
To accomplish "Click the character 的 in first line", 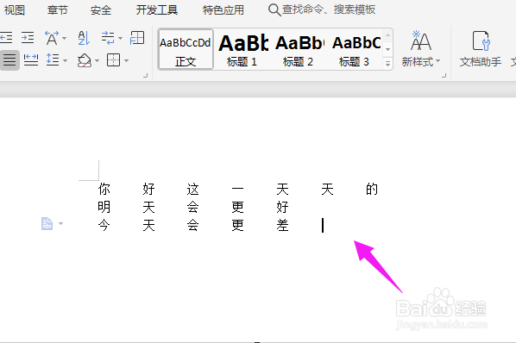I will tap(372, 189).
